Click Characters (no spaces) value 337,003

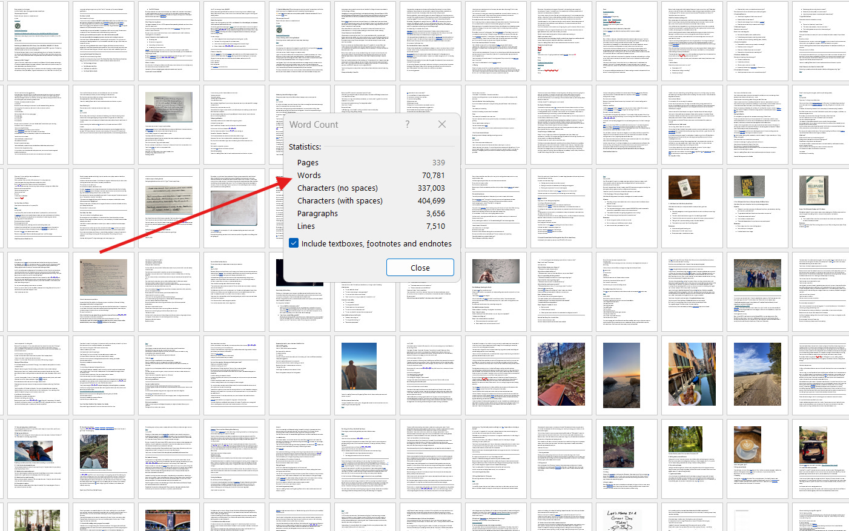431,188
